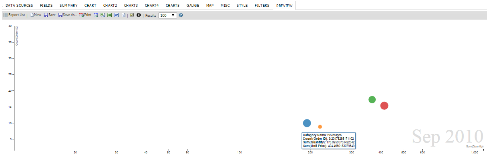Click the Report List grid icon

tap(6, 15)
